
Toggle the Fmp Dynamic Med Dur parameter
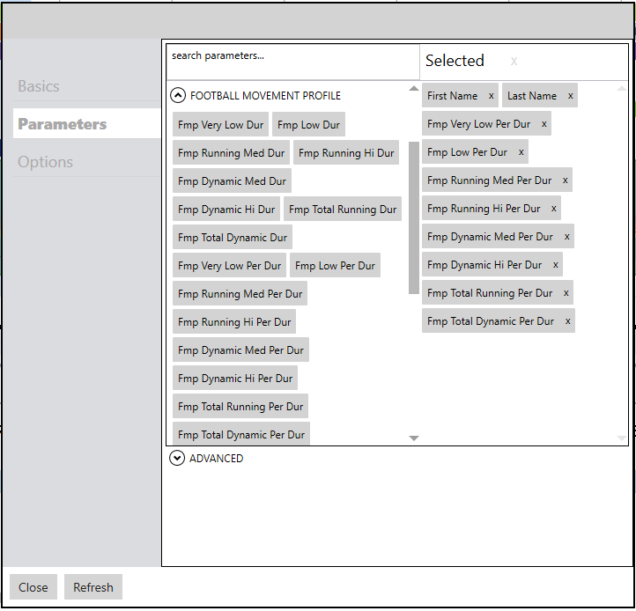point(232,181)
